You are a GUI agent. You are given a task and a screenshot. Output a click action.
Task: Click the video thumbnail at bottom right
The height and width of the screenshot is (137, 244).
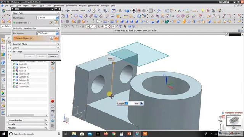[233, 120]
